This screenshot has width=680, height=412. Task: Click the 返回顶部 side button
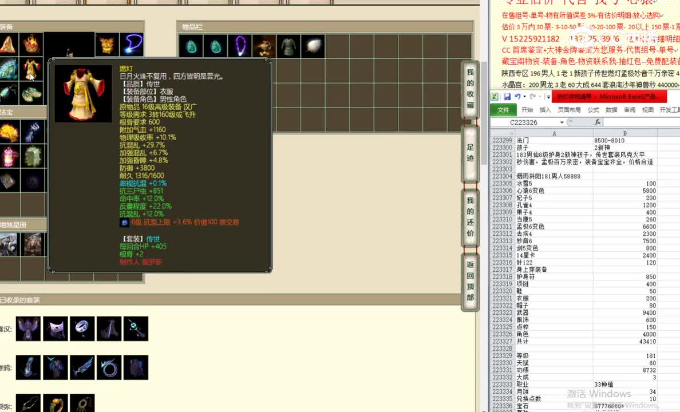470,281
